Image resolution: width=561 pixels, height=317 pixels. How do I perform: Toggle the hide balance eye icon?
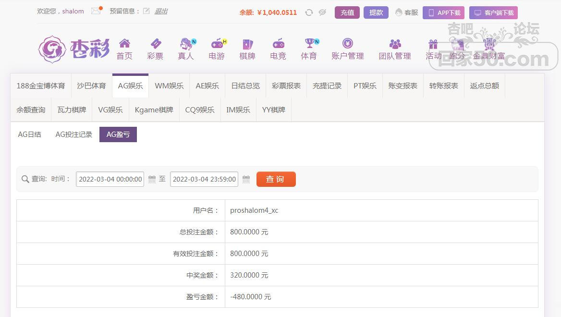pos(322,12)
